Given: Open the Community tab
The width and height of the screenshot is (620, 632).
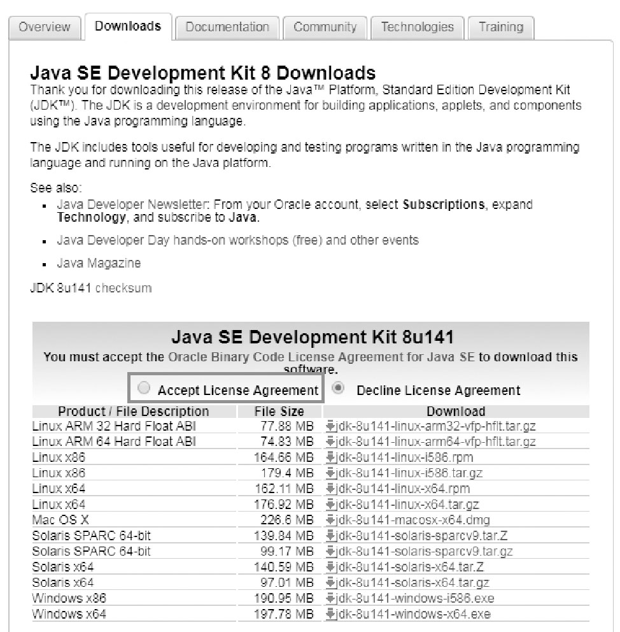Looking at the screenshot, I should [x=325, y=27].
